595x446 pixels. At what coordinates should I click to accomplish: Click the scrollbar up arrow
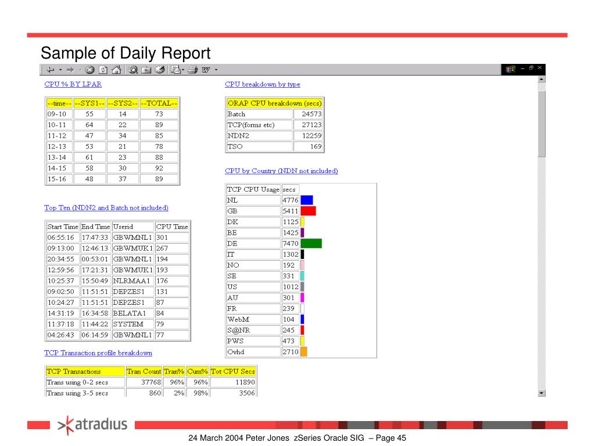542,79
